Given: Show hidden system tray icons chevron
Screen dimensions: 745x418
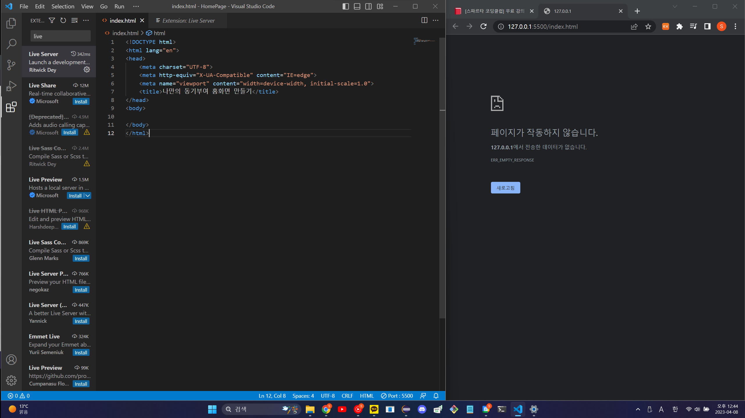Looking at the screenshot, I should click(638, 409).
